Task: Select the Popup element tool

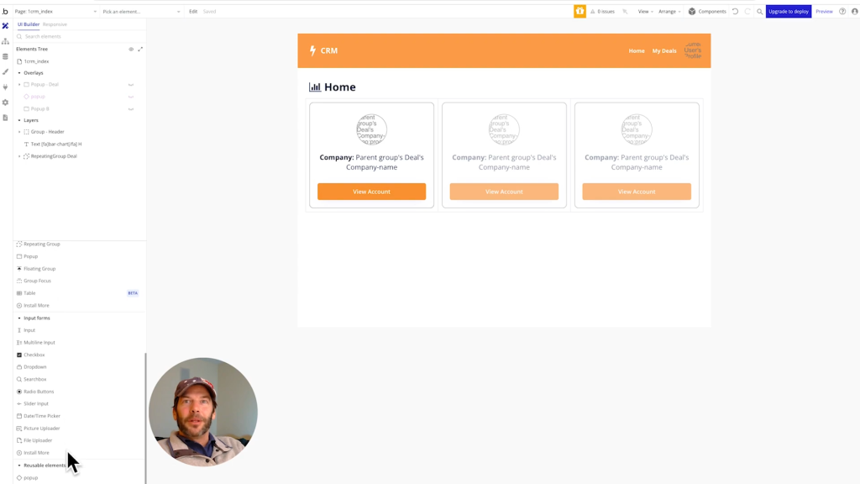Action: [31, 256]
